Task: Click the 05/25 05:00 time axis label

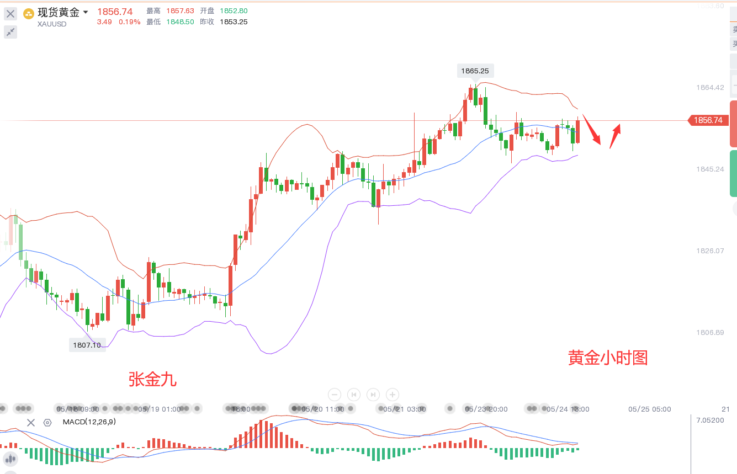Action: 650,409
